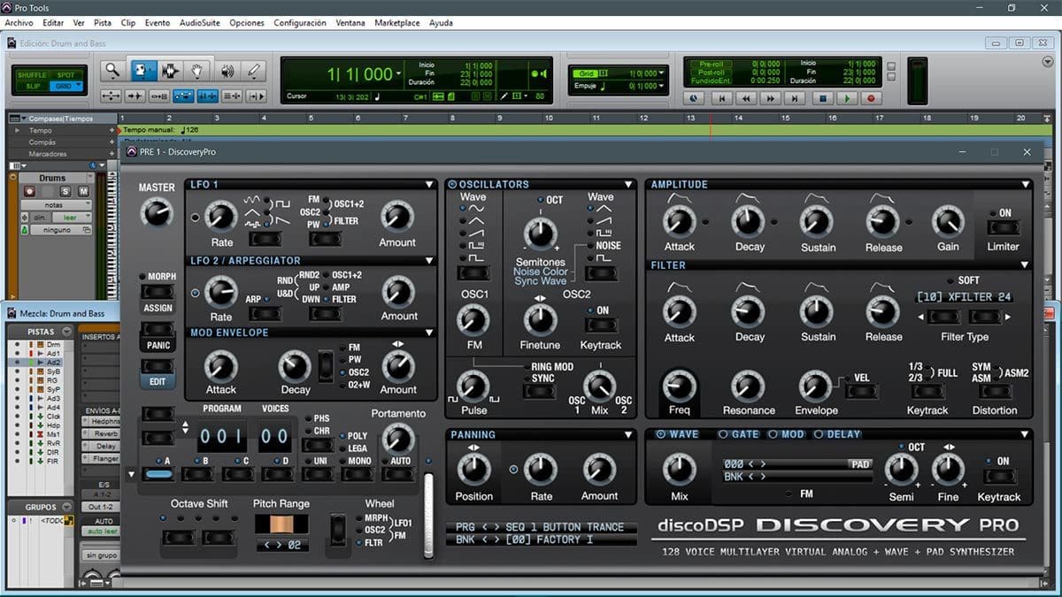Click the Reverb send in Mezcla window
The image size is (1062, 597).
point(105,434)
